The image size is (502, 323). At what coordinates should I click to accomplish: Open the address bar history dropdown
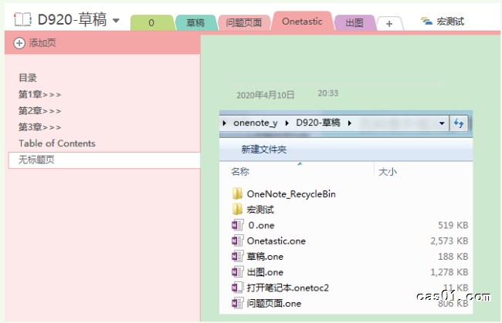442,123
